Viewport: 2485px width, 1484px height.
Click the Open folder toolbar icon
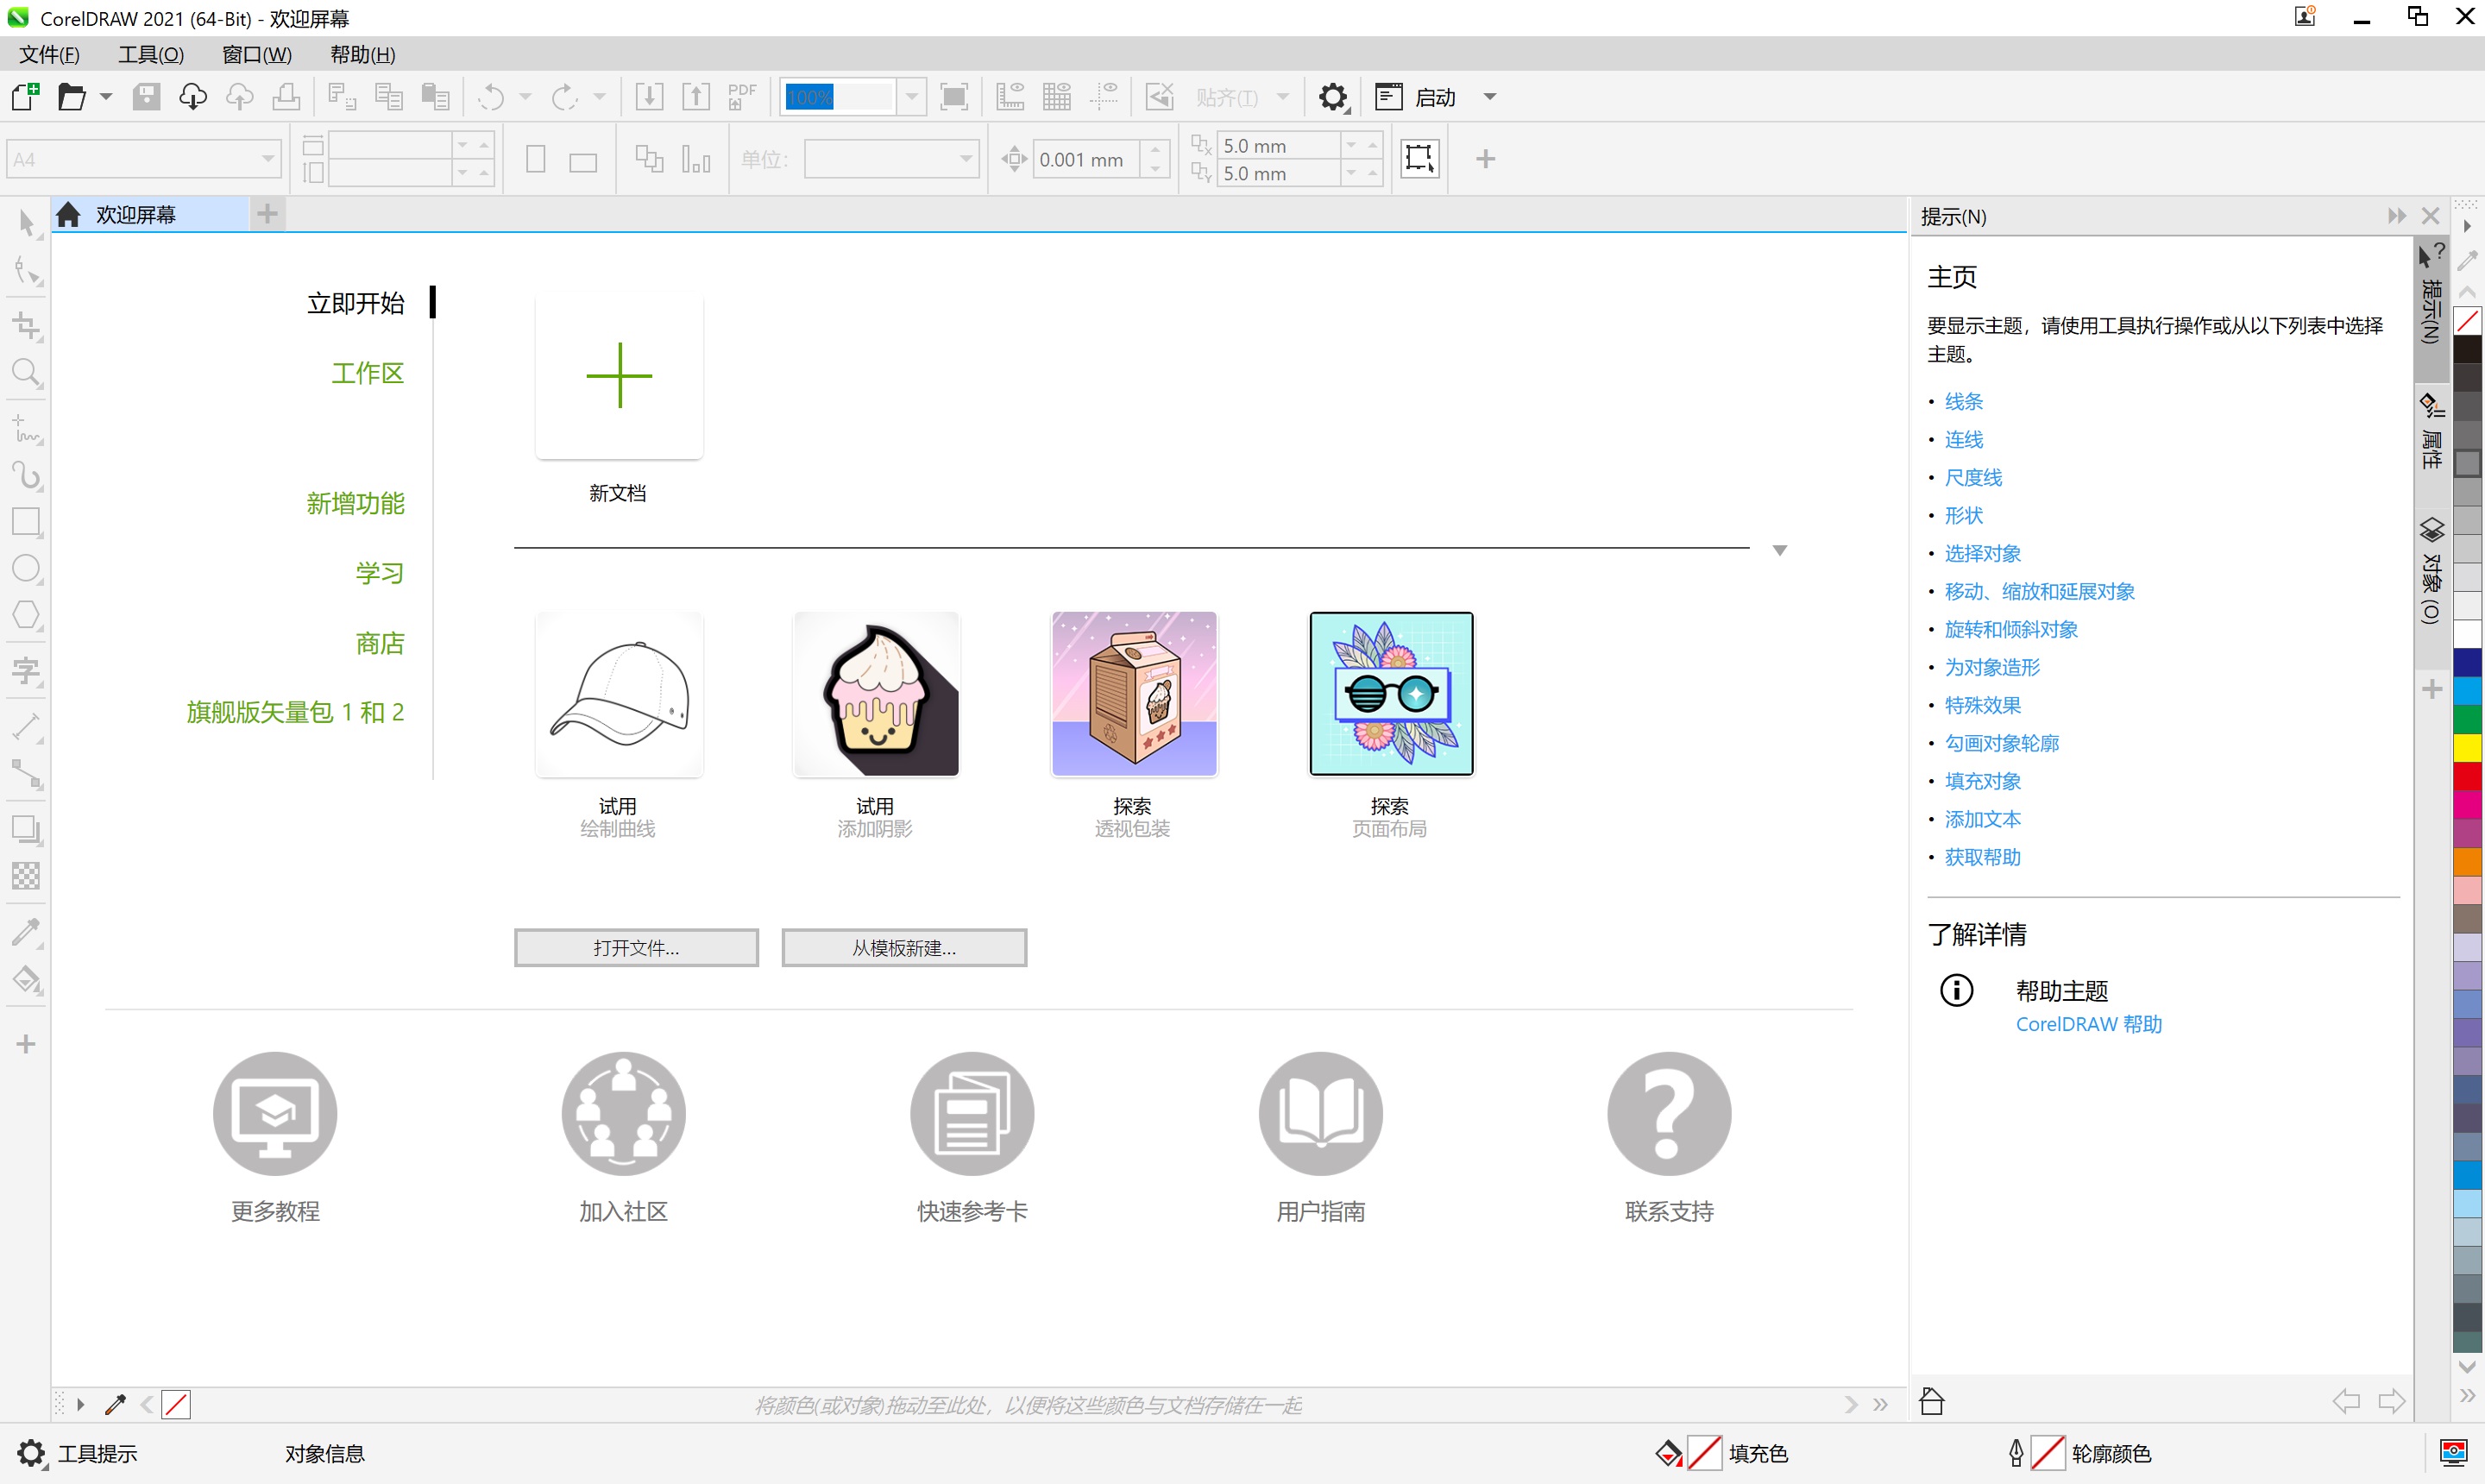[x=71, y=97]
